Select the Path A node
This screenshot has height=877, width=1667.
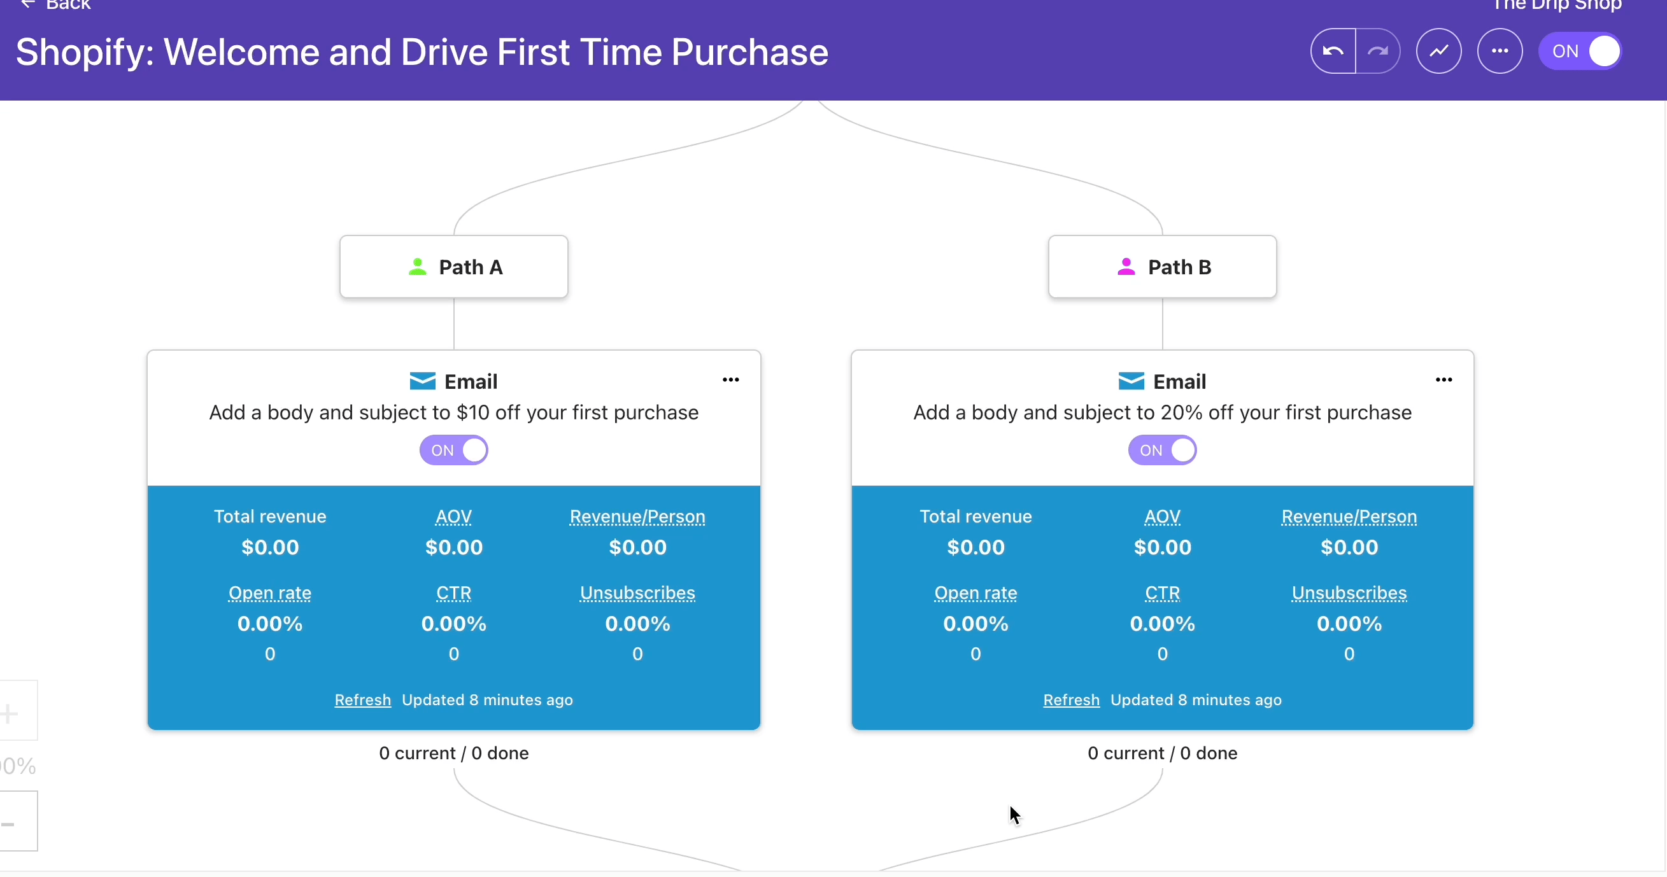tap(453, 267)
